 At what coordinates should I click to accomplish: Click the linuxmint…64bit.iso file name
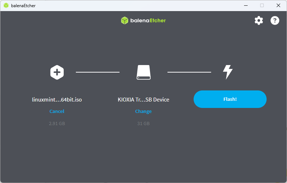point(57,99)
